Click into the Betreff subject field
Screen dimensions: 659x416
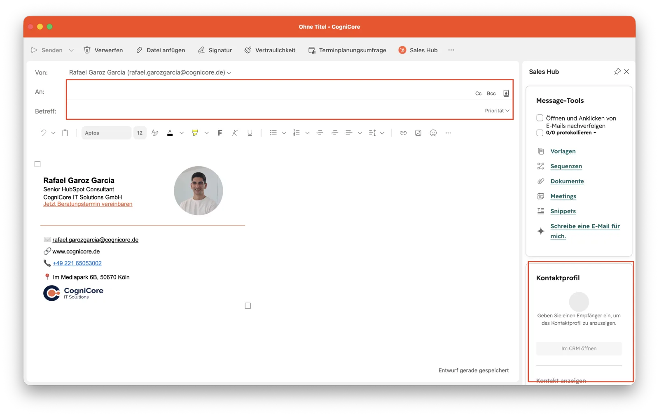[274, 111]
